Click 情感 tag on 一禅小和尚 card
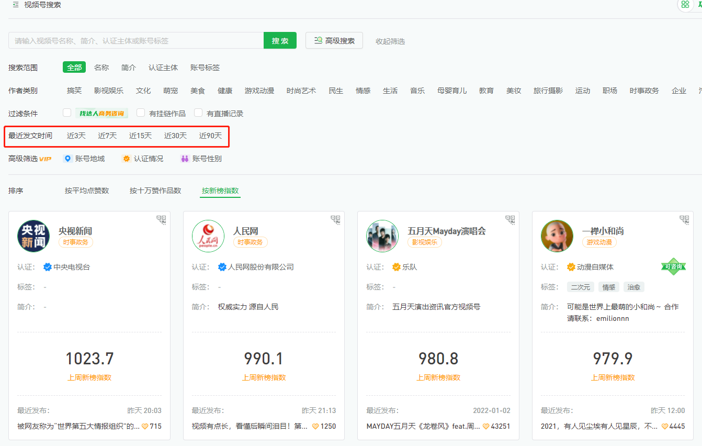 coord(609,287)
